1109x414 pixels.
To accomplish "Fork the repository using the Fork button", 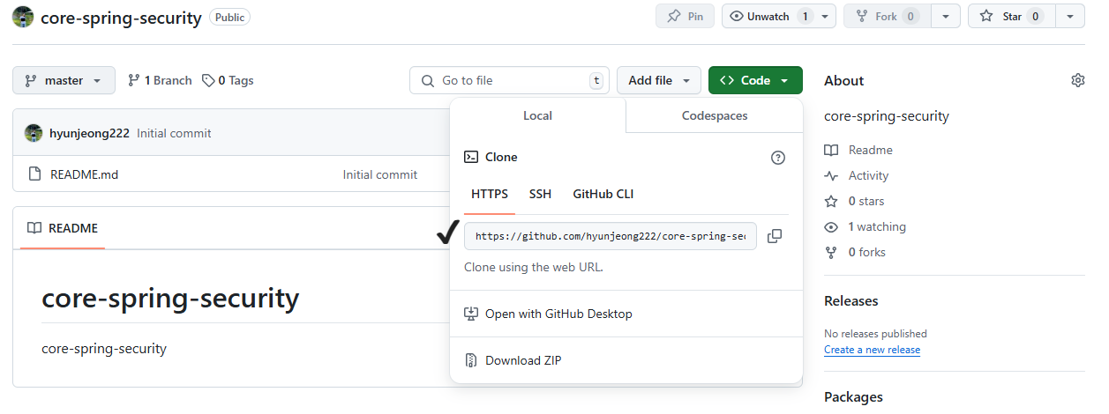I will pyautogui.click(x=887, y=16).
